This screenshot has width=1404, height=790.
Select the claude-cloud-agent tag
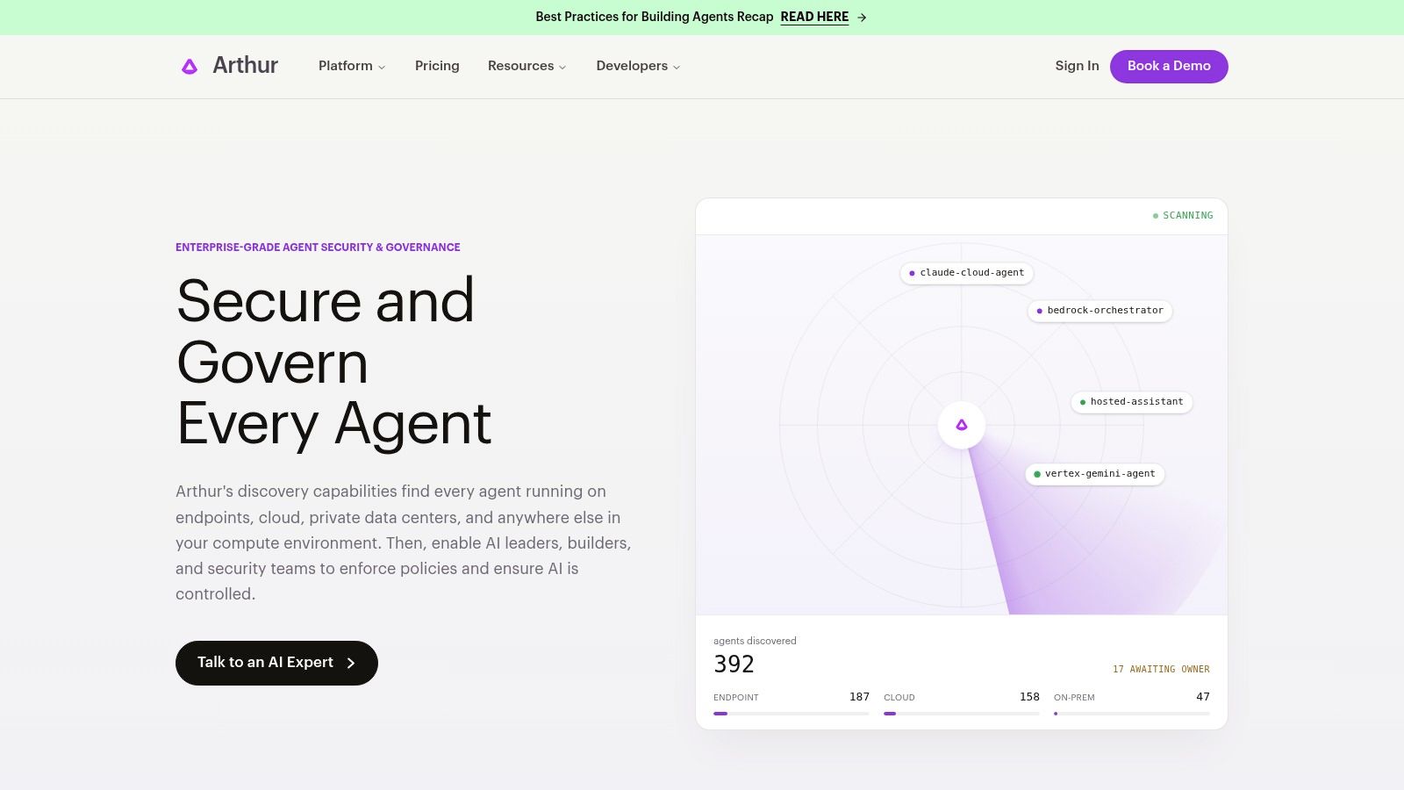pyautogui.click(x=967, y=273)
